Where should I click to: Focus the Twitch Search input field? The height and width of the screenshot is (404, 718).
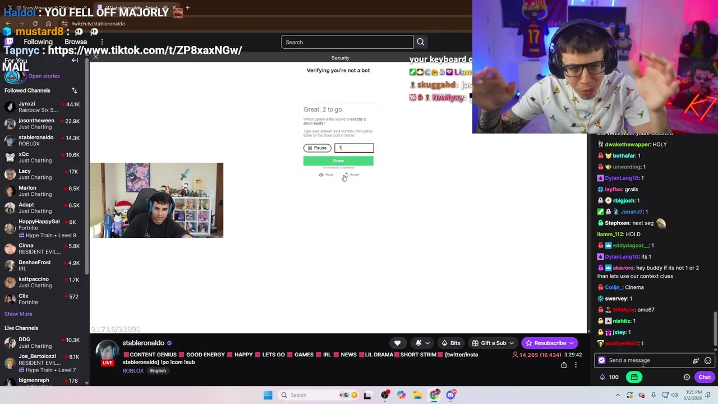[347, 42]
